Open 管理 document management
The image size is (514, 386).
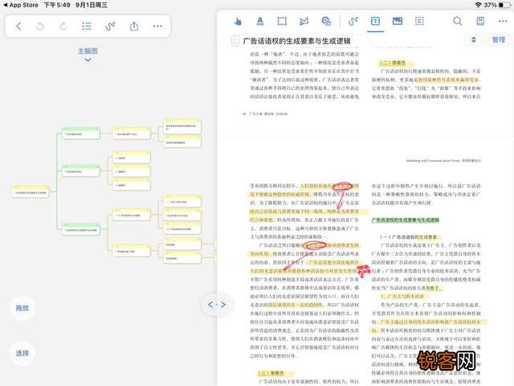(x=499, y=39)
